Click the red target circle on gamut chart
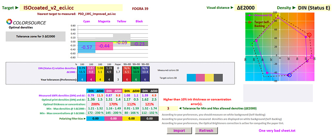Viewport: 336px width, 139px height. [309, 35]
